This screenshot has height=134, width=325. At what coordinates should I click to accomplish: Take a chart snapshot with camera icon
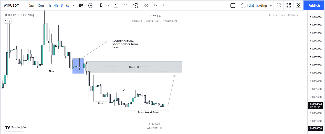298,5
